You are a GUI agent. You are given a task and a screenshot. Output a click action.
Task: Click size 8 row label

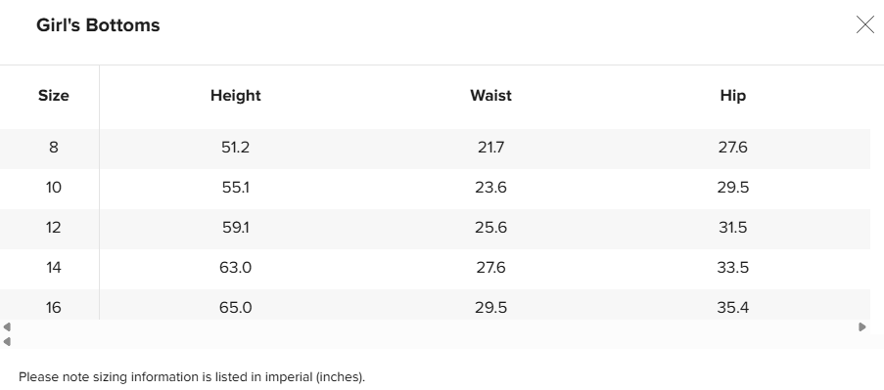(54, 148)
